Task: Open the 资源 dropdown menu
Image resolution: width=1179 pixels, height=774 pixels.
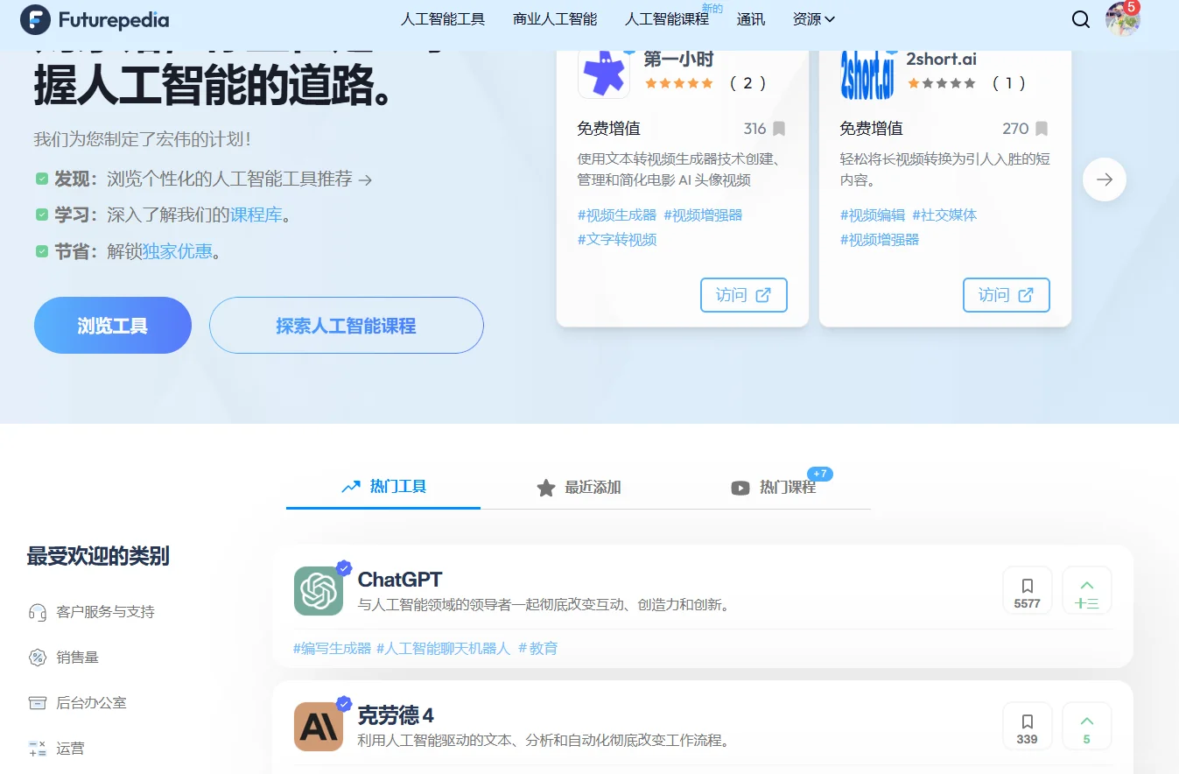Action: tap(813, 18)
